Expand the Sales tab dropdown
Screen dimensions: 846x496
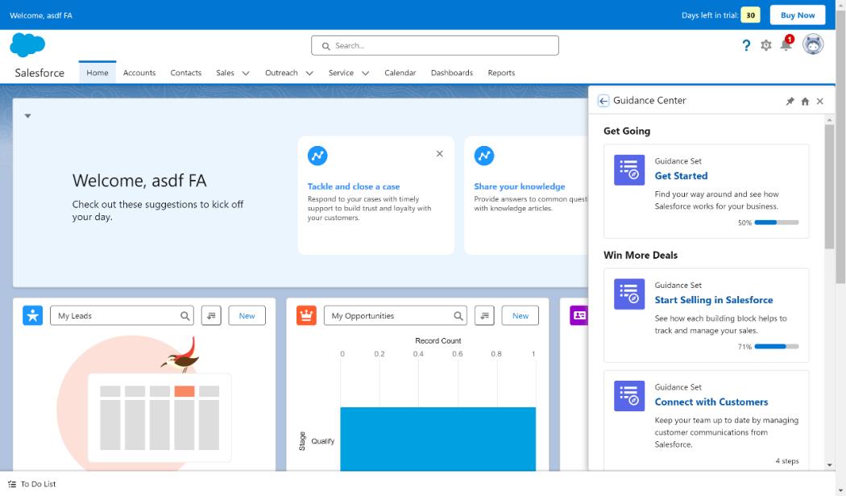(246, 73)
